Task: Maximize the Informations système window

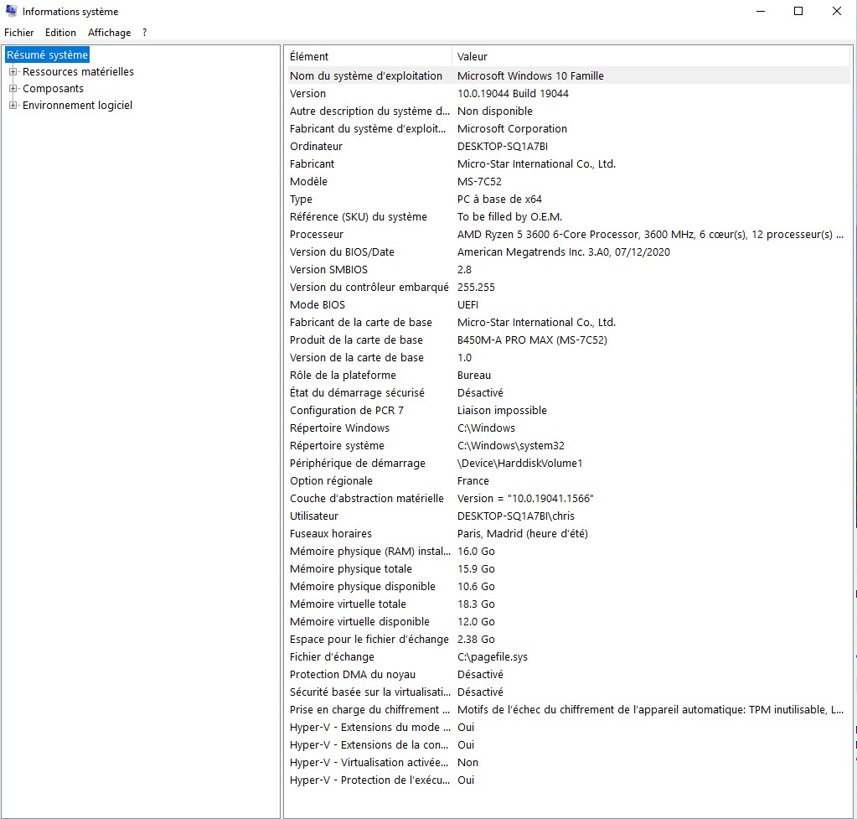Action: 798,12
